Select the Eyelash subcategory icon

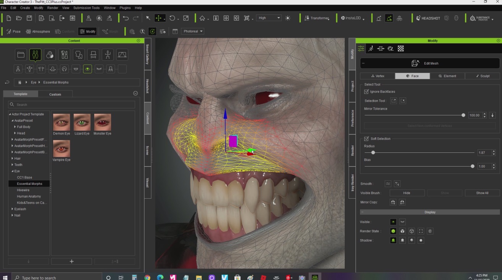[99, 69]
